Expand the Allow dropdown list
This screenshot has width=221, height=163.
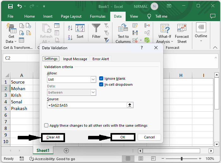(93, 80)
